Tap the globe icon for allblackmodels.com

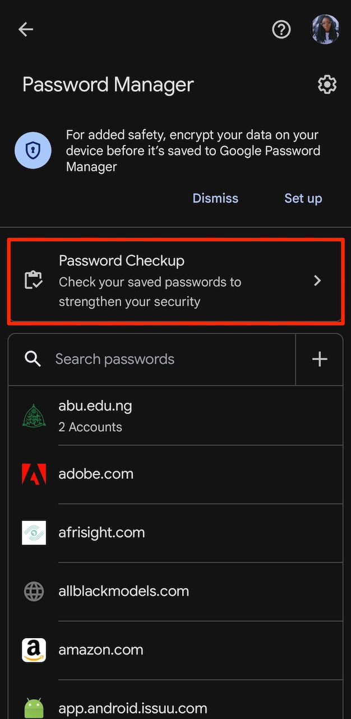34,591
